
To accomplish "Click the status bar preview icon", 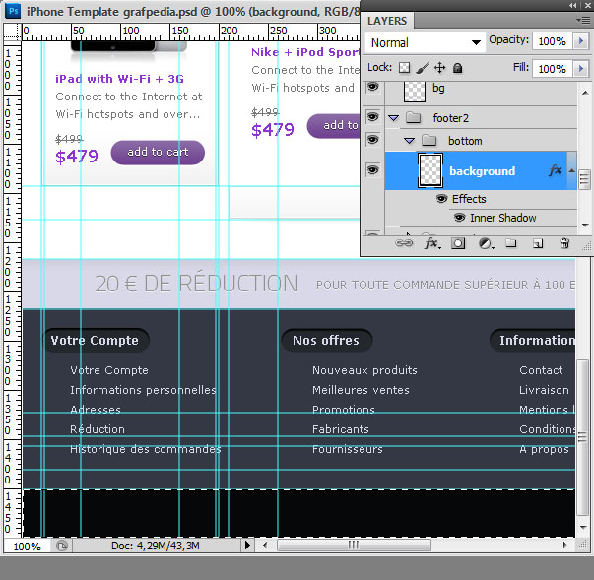I will [62, 546].
